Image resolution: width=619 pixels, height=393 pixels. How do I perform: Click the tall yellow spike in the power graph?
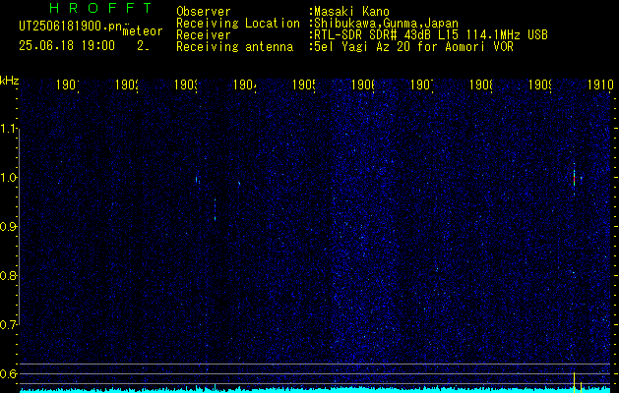pos(574,382)
